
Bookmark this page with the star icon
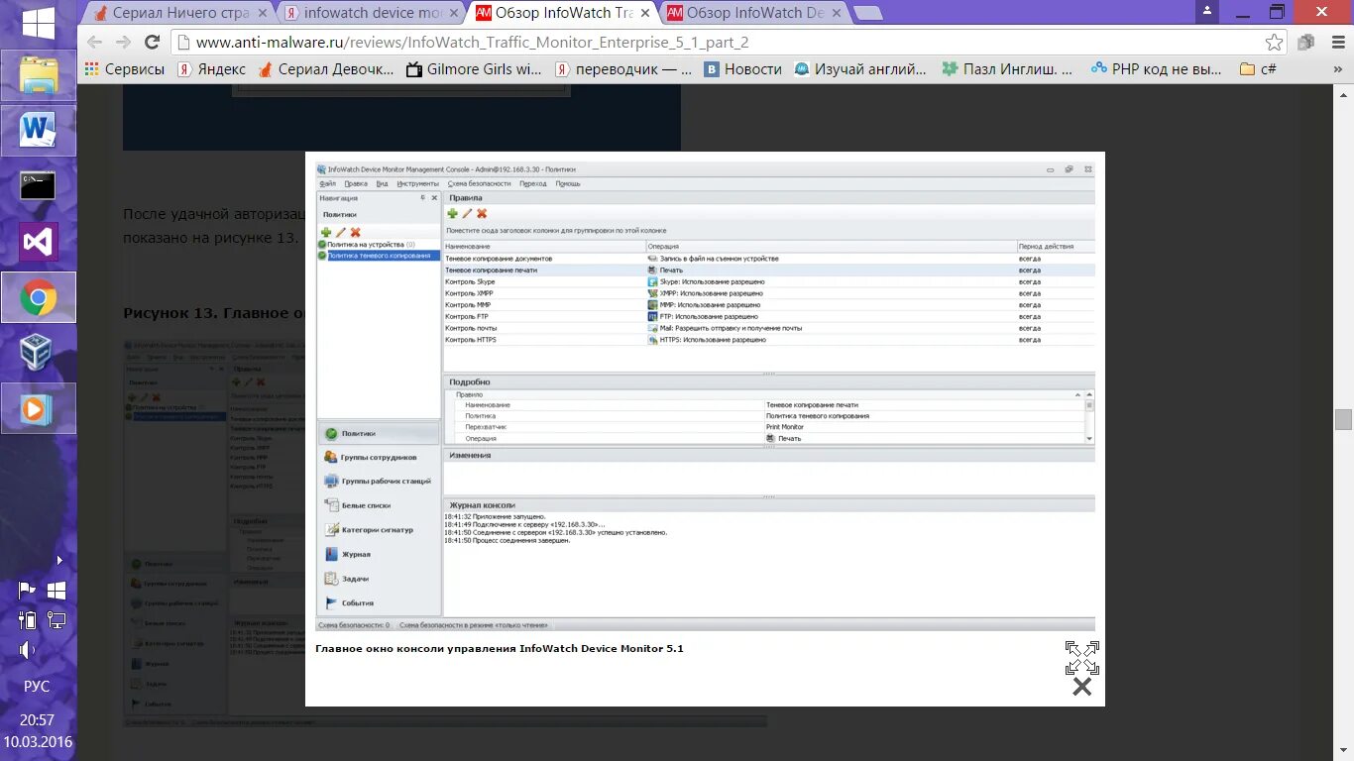click(1274, 43)
